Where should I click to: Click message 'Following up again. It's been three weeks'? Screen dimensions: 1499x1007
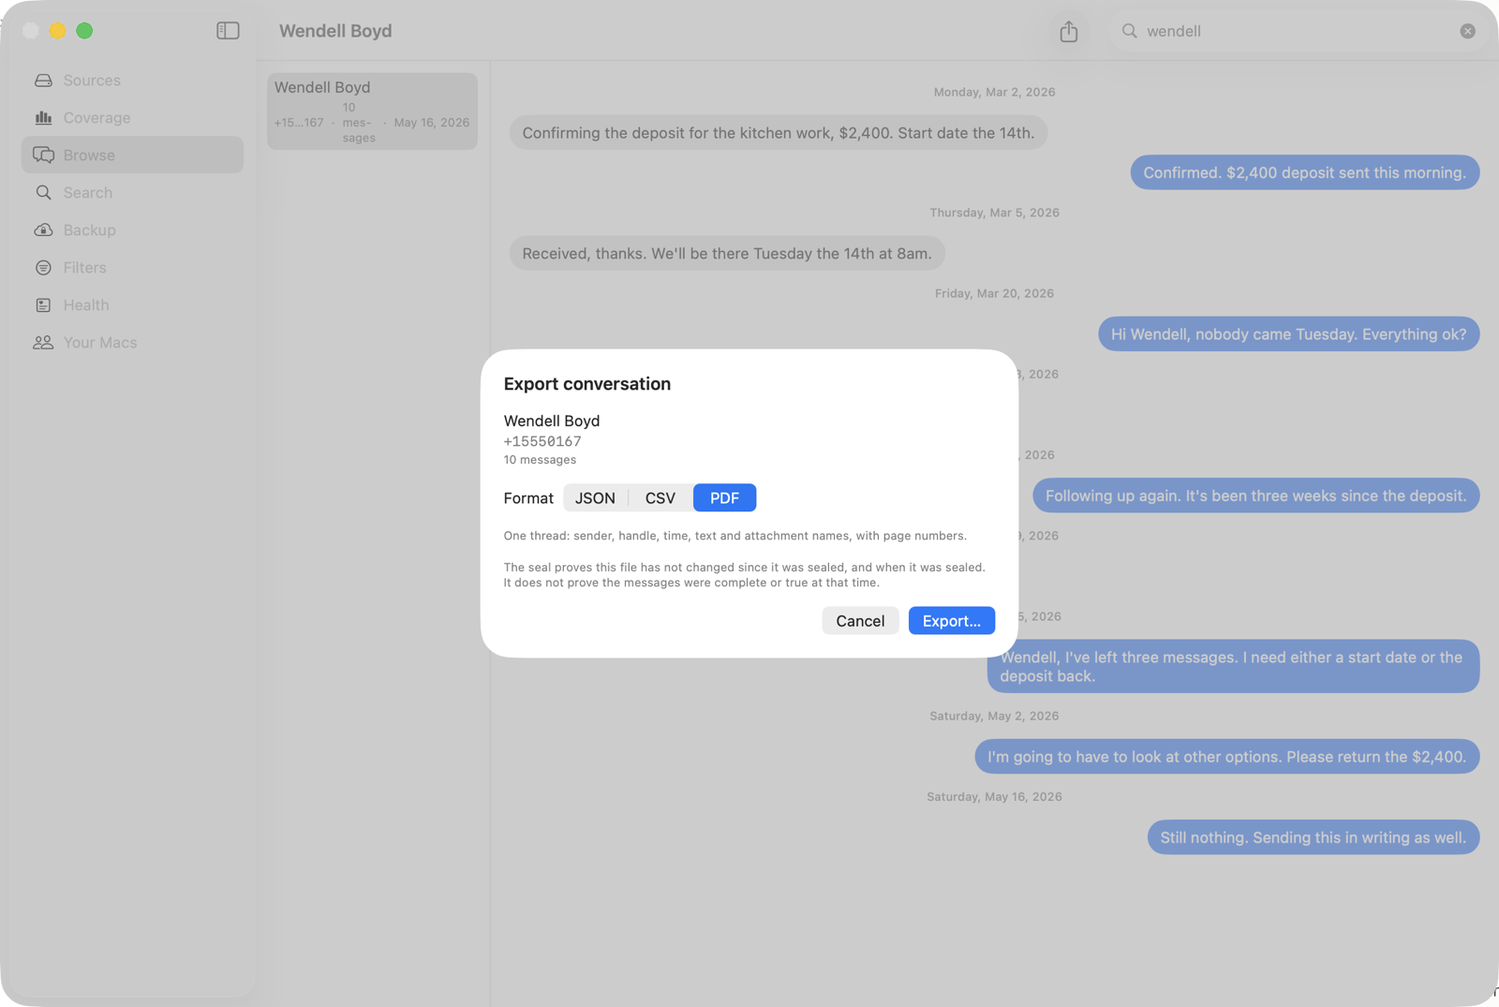pos(1256,496)
